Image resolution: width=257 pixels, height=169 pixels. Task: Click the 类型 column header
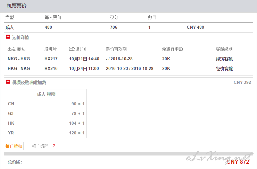9,17
